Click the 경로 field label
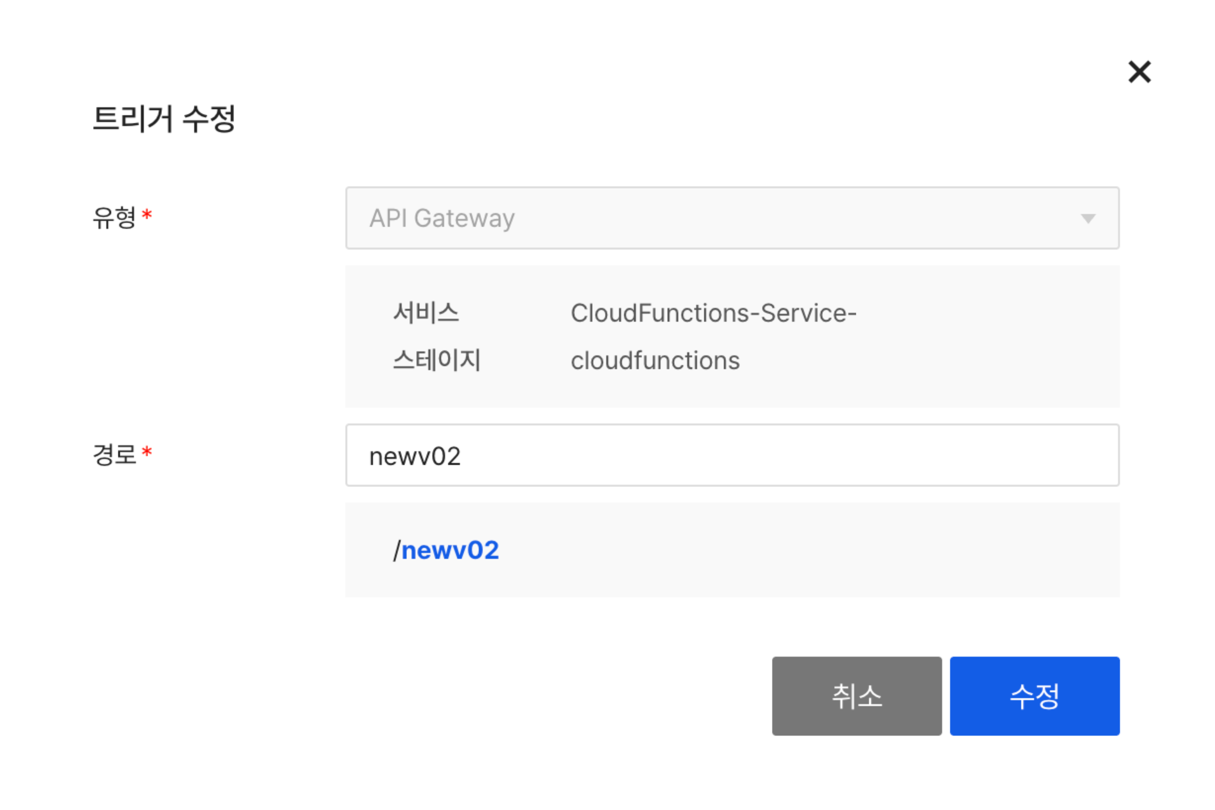The width and height of the screenshot is (1215, 810). click(x=114, y=455)
